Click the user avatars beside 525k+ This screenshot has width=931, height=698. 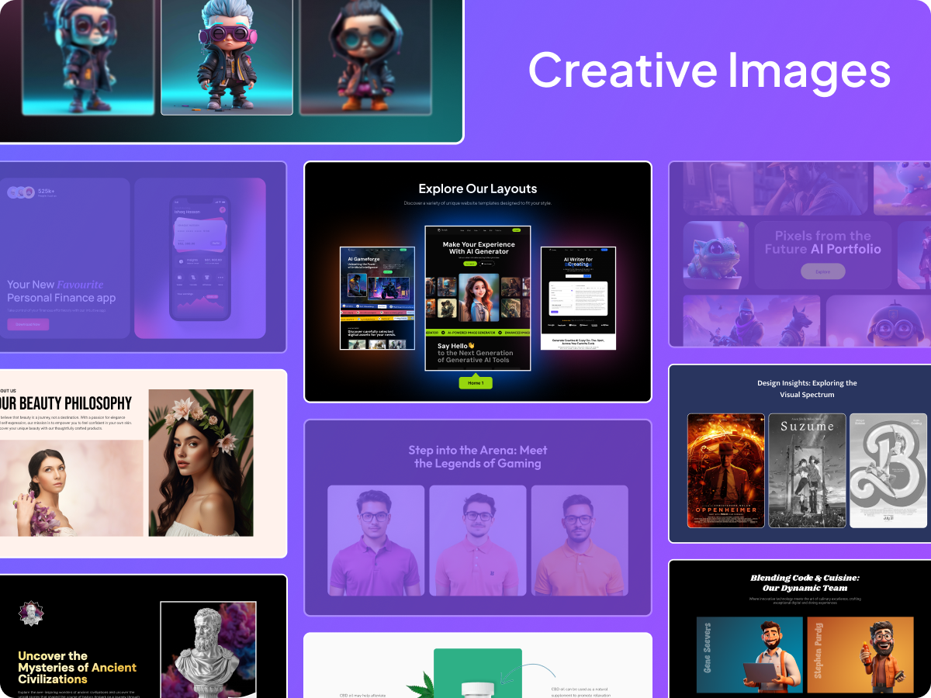[x=21, y=192]
